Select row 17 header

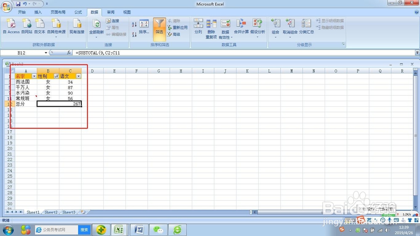(10, 132)
